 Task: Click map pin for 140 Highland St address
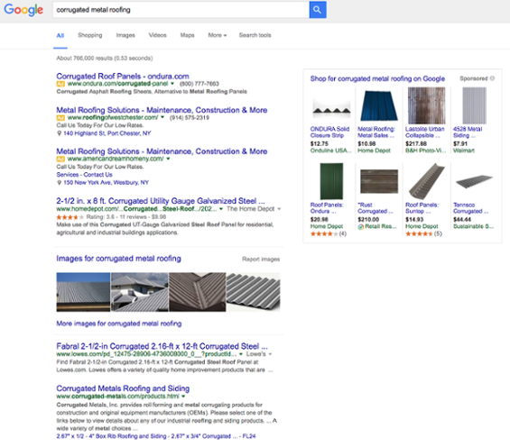59,133
